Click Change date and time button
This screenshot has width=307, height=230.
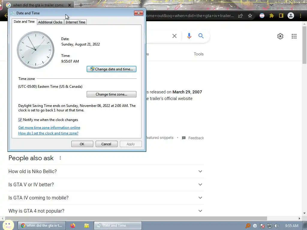coord(112,69)
